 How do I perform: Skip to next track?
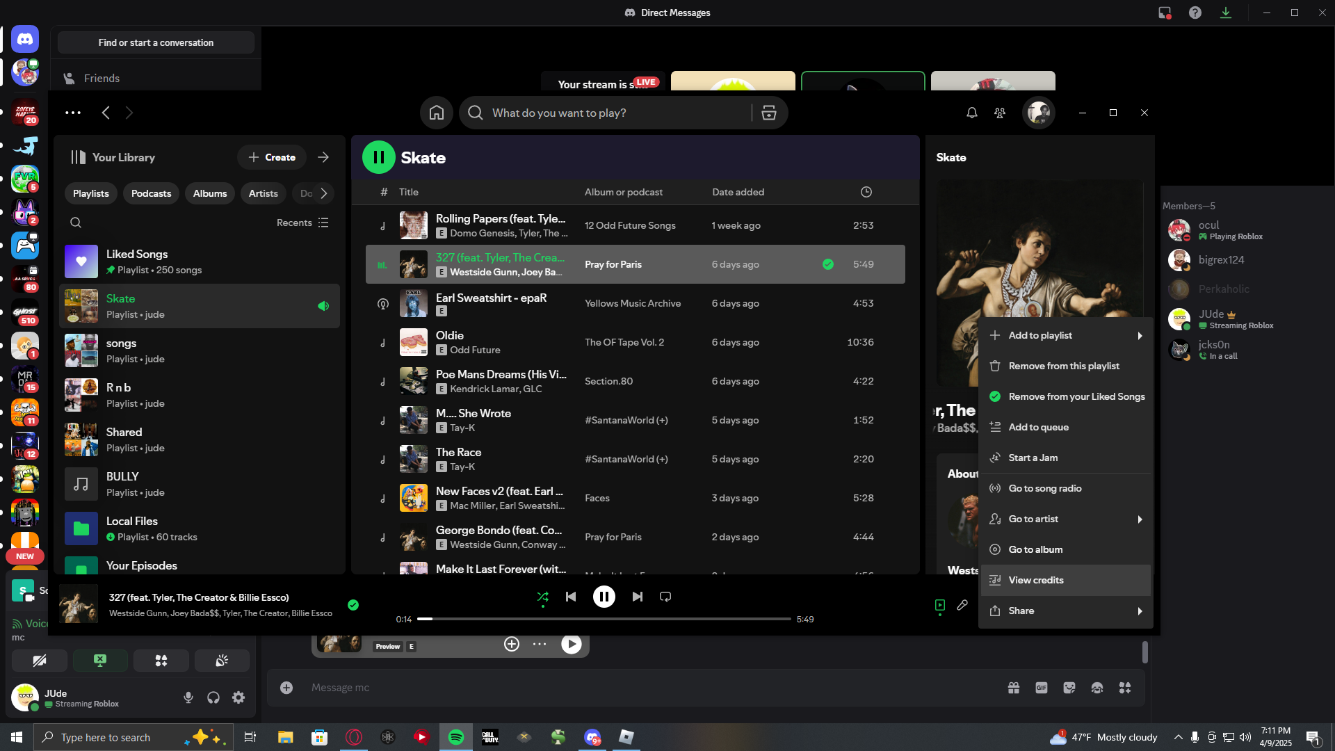tap(637, 597)
